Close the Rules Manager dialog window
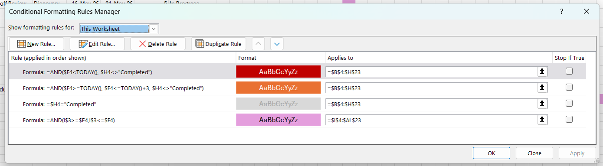Screen dimensions: 603x166 [587, 12]
